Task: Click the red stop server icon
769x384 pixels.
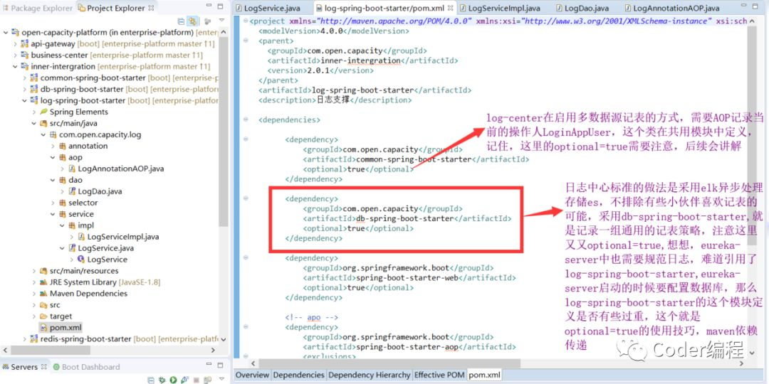Action: point(197,380)
